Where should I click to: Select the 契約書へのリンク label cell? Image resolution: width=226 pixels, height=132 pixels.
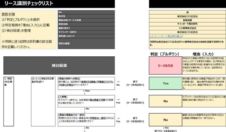(86, 36)
